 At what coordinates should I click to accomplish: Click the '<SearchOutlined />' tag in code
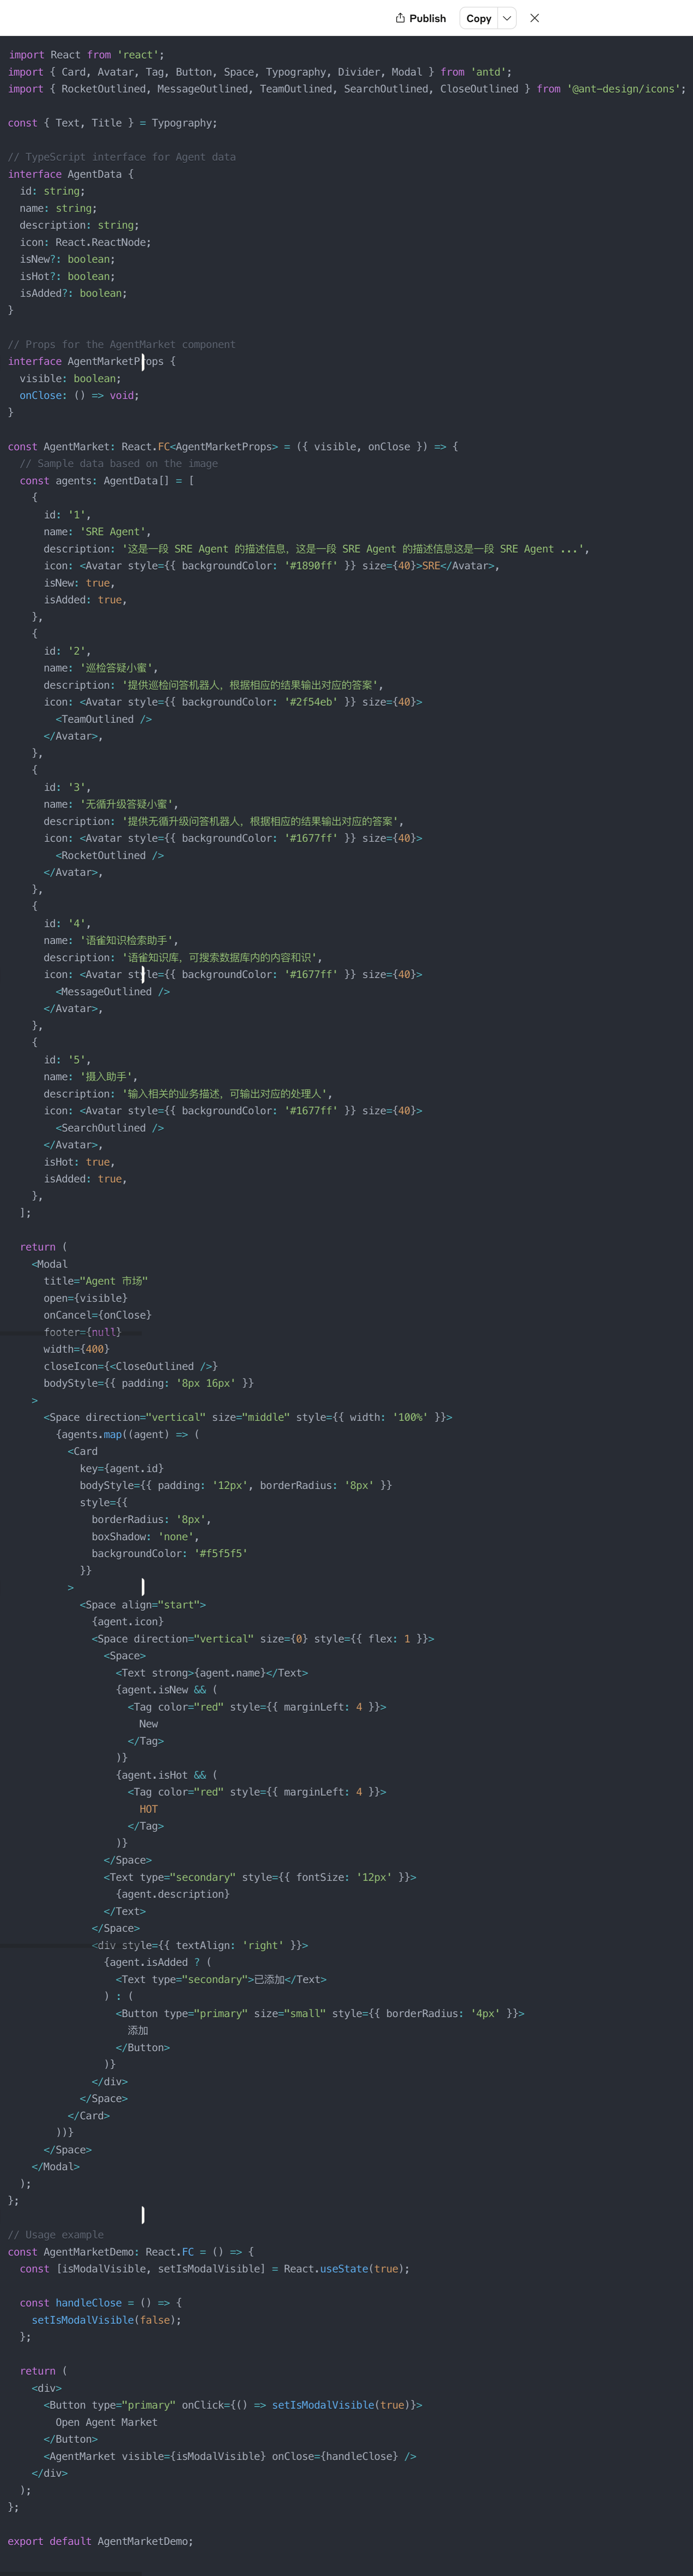[x=110, y=1128]
